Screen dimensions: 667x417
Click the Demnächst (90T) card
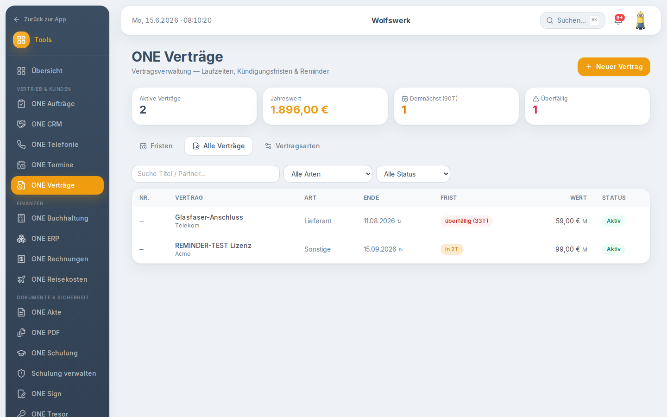pyautogui.click(x=456, y=106)
